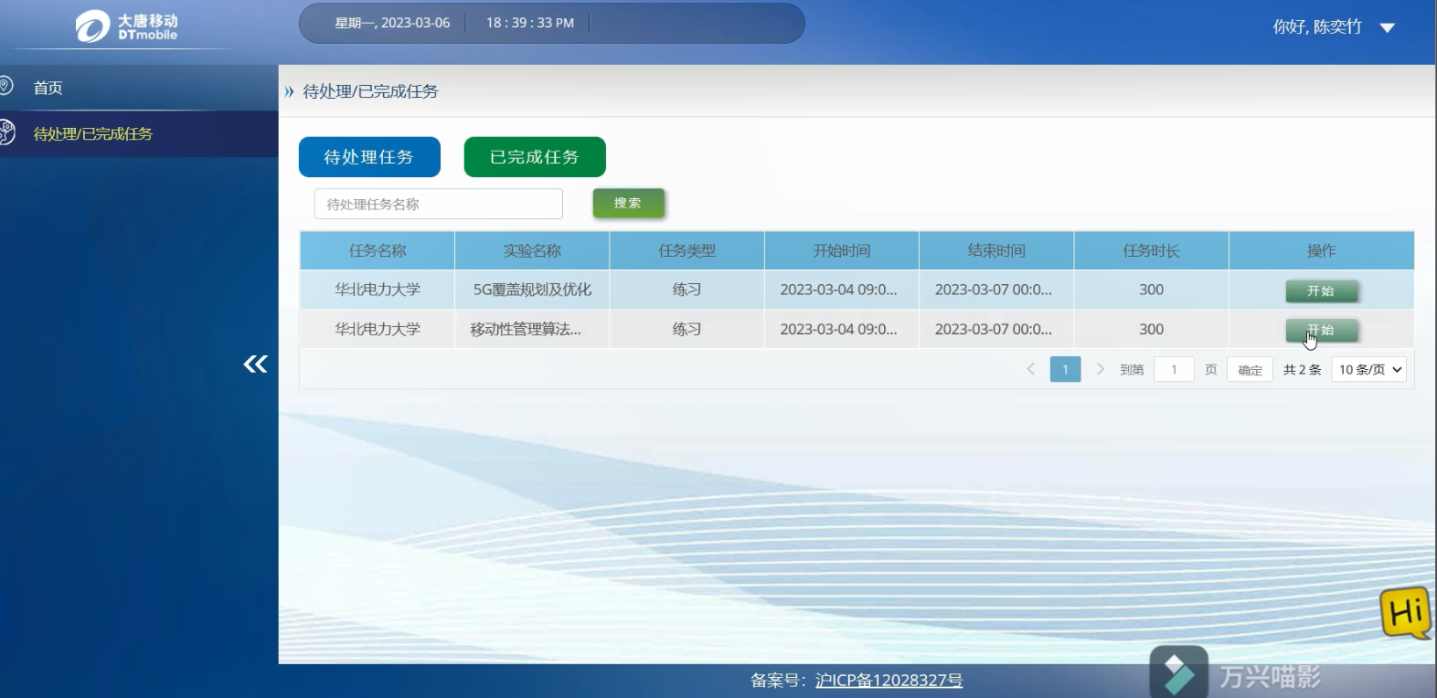Start the 5G覆盖规划及优化 task

(1321, 291)
